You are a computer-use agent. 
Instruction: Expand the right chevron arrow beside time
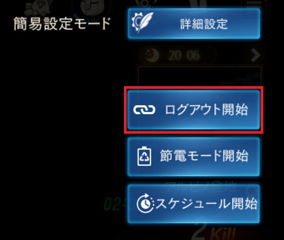coord(256,55)
